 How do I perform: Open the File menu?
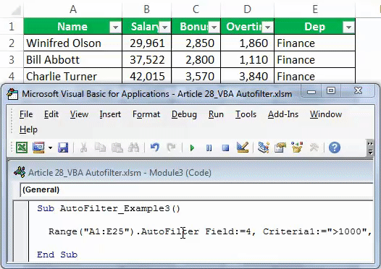coord(26,114)
